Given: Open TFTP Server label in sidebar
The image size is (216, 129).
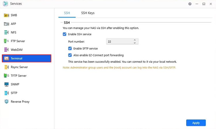Looking at the screenshot, I should [x=19, y=76].
